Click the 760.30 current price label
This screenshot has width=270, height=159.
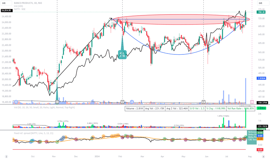coord(261,12)
